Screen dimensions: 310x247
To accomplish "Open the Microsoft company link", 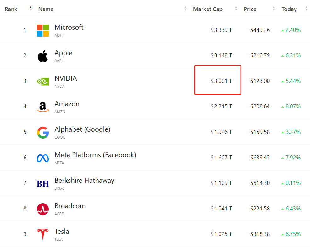I will tap(69, 27).
